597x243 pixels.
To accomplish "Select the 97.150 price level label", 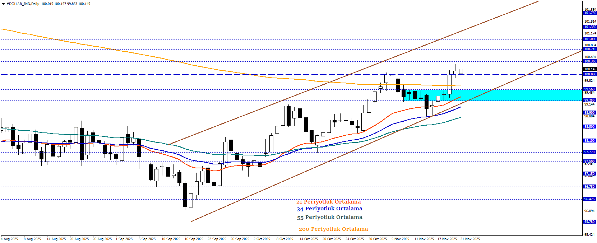I will 589,174.
